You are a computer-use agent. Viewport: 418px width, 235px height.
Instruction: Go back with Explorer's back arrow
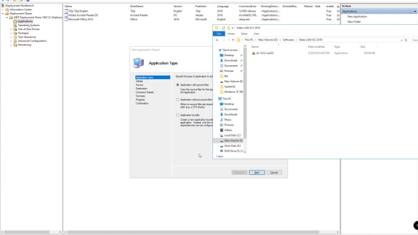coord(217,40)
